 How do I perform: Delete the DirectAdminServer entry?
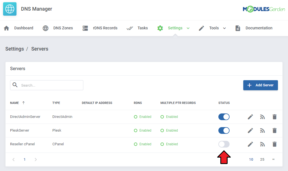pyautogui.click(x=275, y=117)
